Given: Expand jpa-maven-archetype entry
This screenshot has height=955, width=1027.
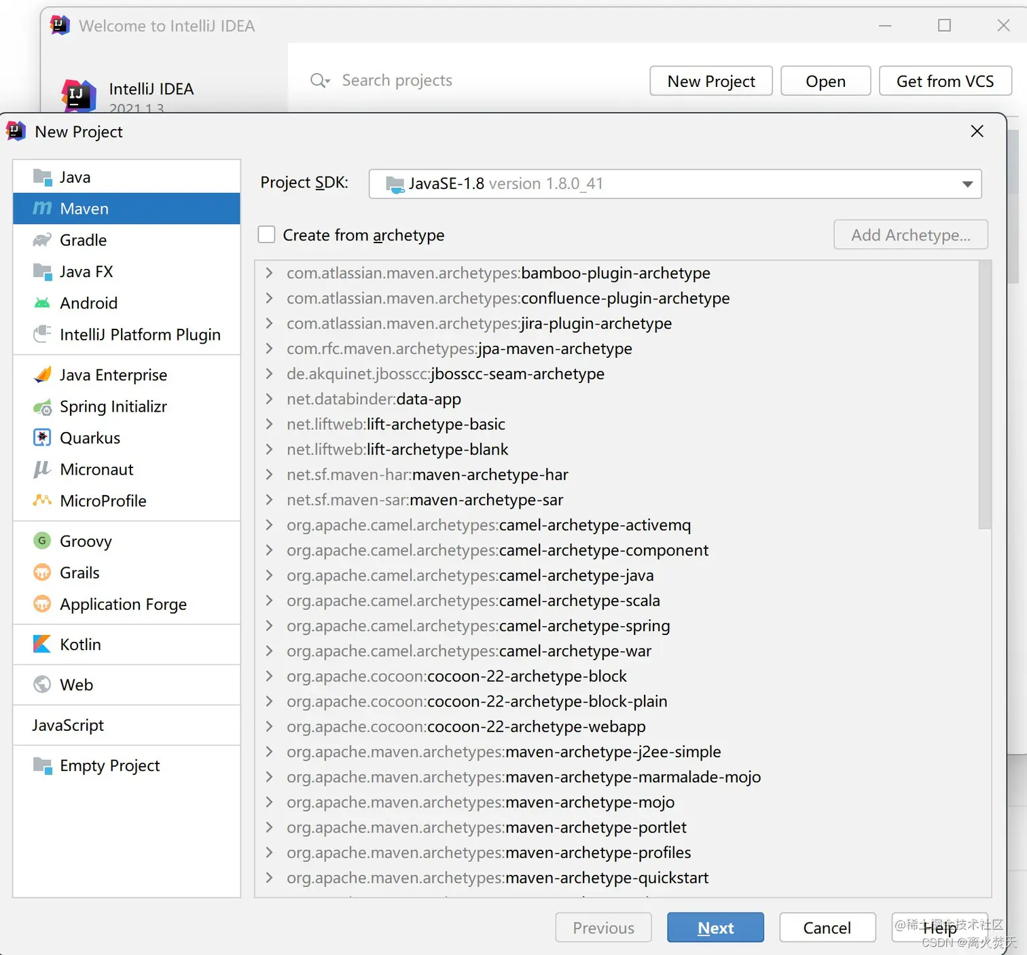Looking at the screenshot, I should pos(269,348).
